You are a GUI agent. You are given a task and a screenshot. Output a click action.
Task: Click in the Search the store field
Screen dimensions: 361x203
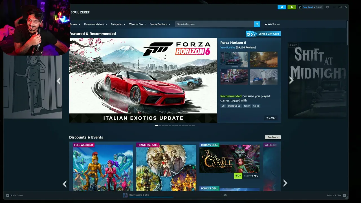coord(215,24)
